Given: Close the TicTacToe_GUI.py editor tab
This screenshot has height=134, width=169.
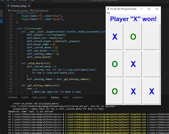Looking at the screenshot, I should [29, 6].
